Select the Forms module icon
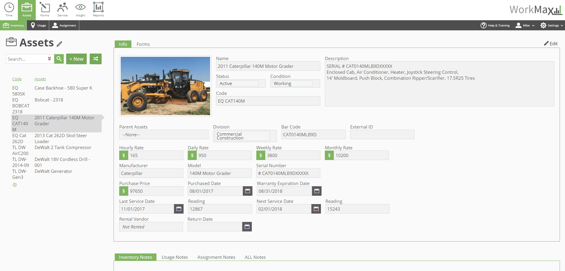Screen dimensions: 565x271 (x=45, y=9)
